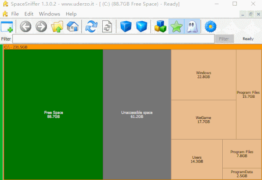Screen dimensions: 262x180
Task: Go up one folder level icon
Action: pyautogui.click(x=57, y=27)
